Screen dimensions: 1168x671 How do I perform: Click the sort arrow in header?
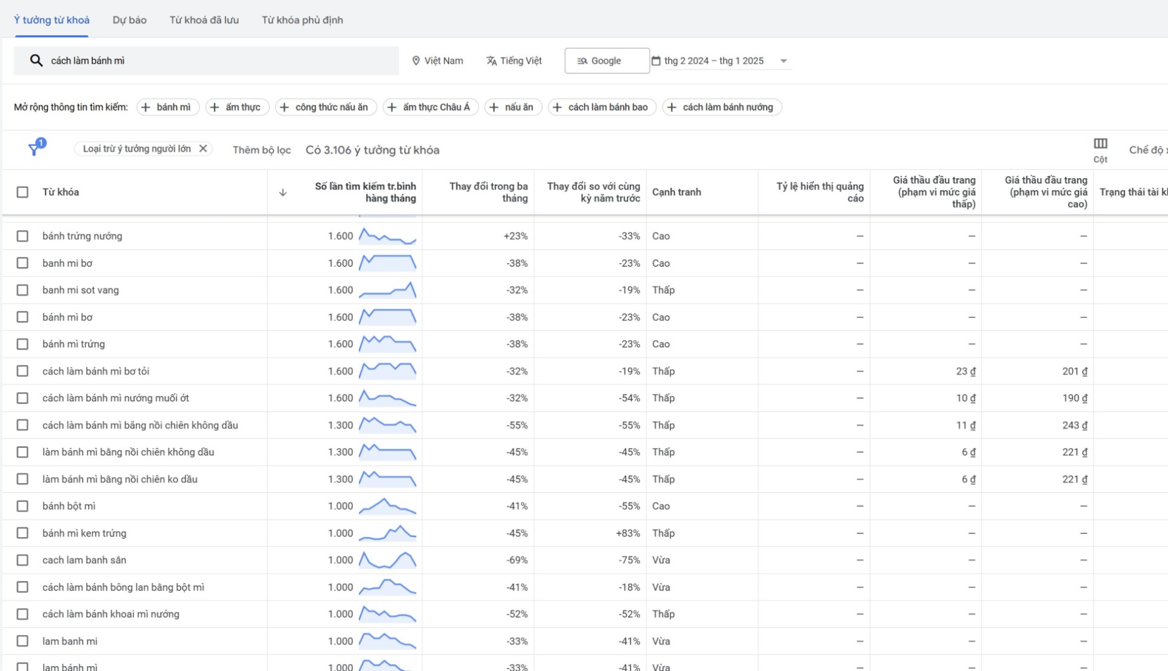(x=282, y=193)
